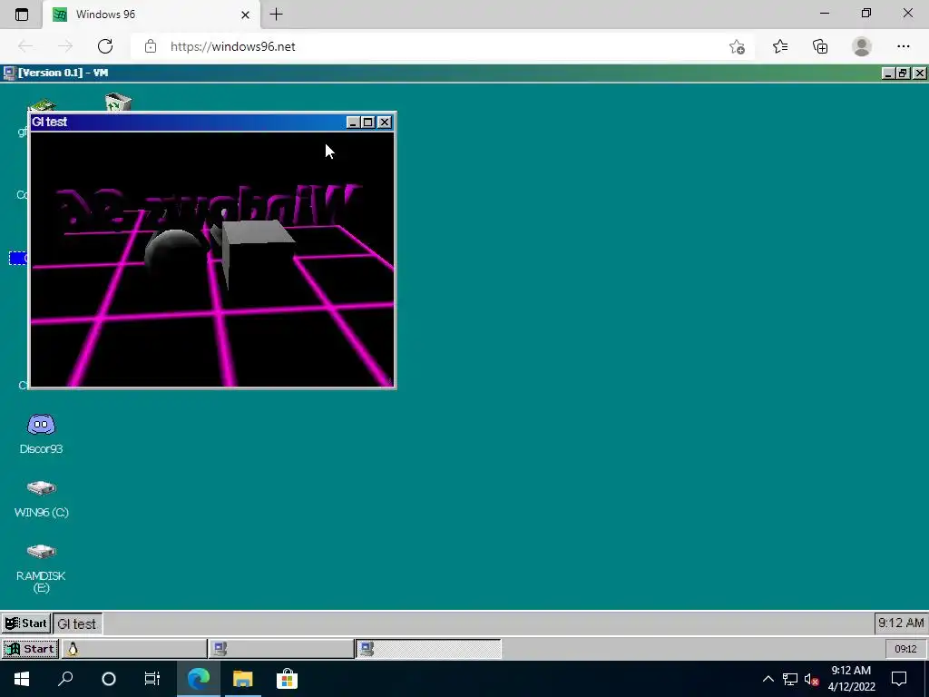Click the 9:12 AM clock in inner Windows 96 taskbar
Viewport: 929px width, 697px height.
click(x=901, y=623)
